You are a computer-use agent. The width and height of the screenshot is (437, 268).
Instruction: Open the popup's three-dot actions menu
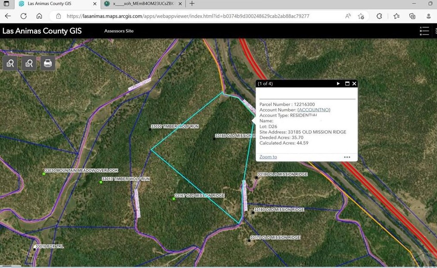coord(347,157)
